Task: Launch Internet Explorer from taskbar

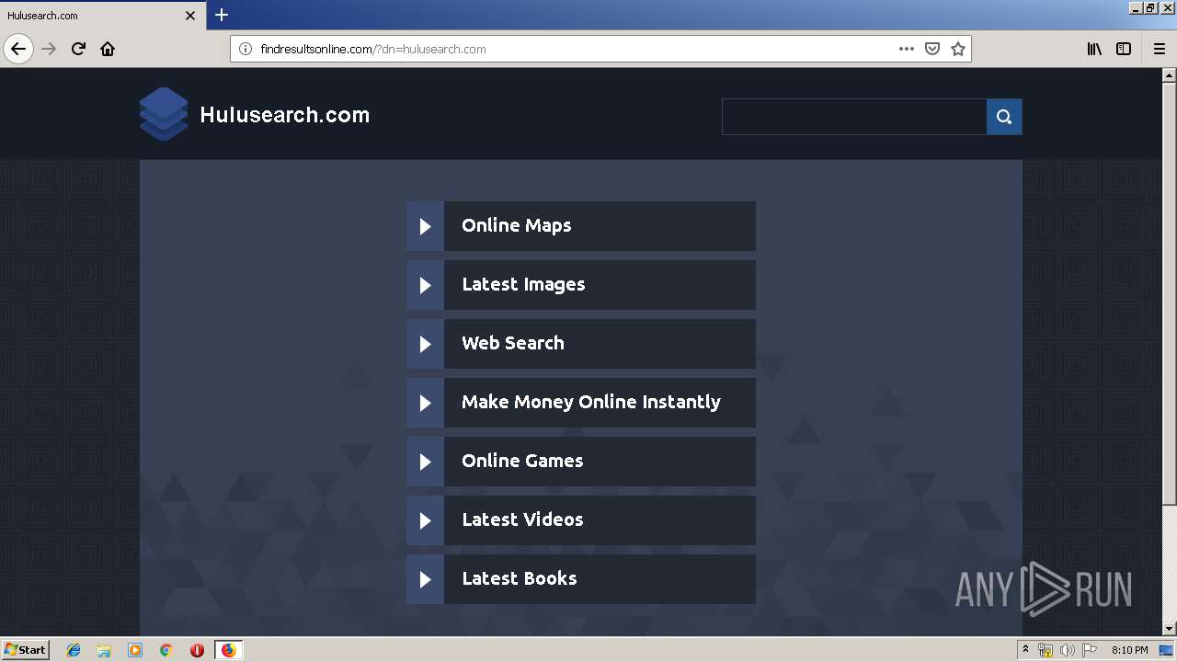Action: click(74, 650)
